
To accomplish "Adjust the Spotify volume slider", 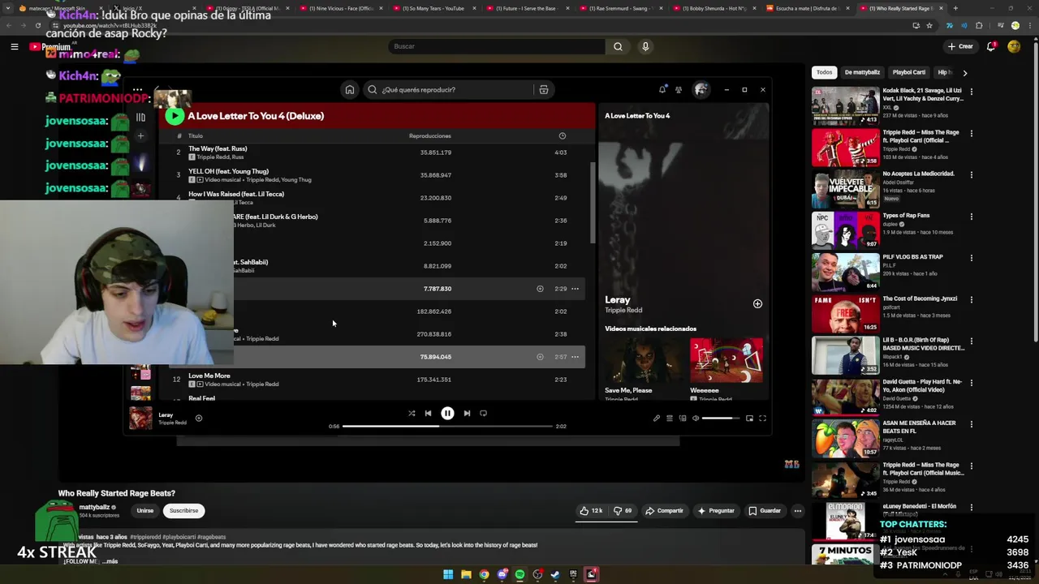I will pos(721,419).
